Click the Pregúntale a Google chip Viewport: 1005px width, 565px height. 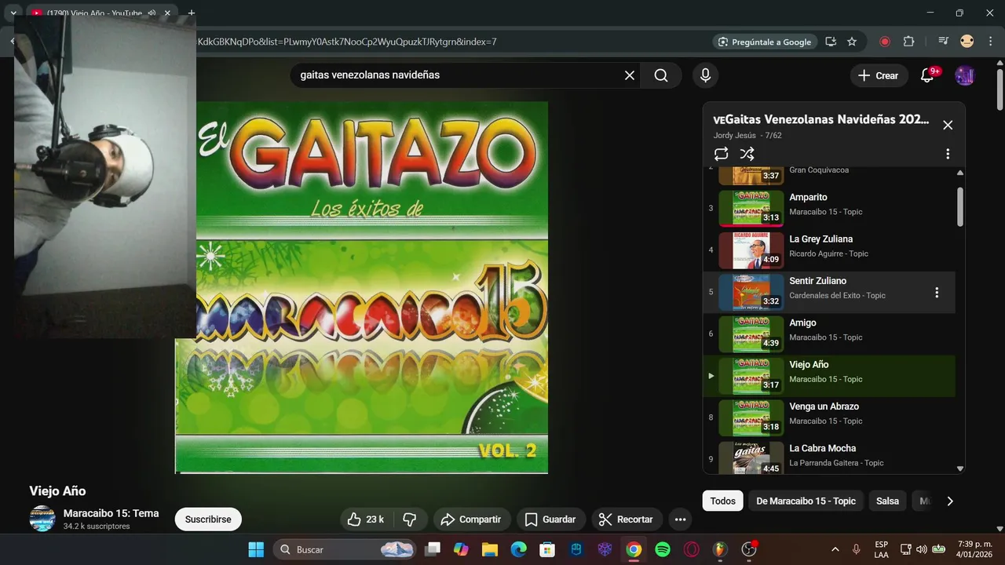(765, 42)
